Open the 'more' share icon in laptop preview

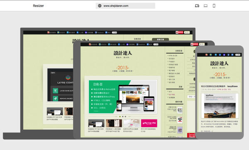tap(106, 32)
